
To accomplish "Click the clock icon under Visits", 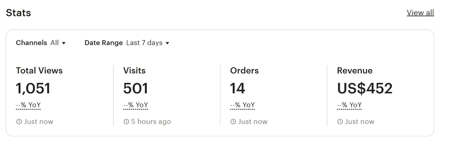I will pos(126,122).
